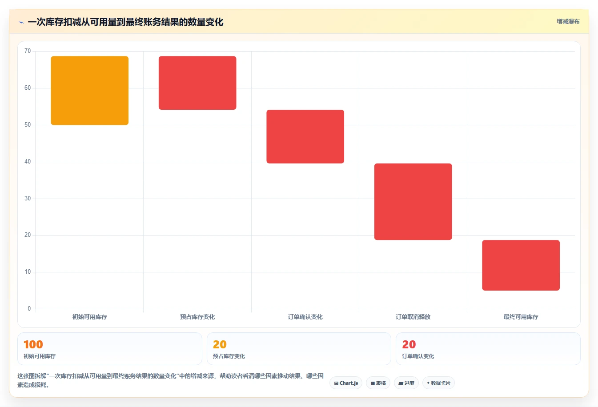Click the y-axis value 50

click(28, 125)
